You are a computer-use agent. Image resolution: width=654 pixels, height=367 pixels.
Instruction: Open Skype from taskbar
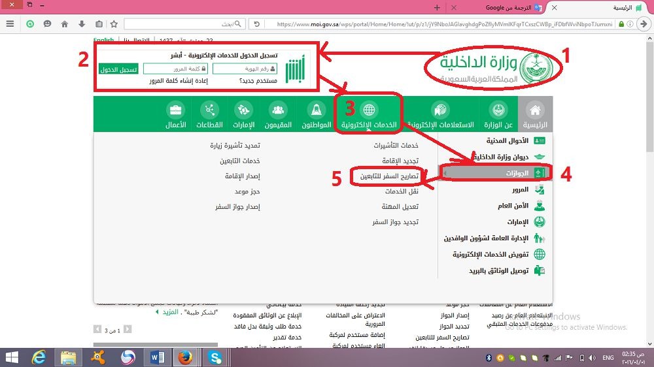[x=215, y=357]
